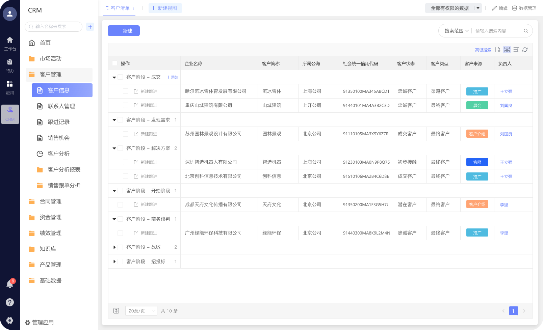Click the export file icon near 高级搜索
The width and height of the screenshot is (543, 330).
click(x=498, y=50)
